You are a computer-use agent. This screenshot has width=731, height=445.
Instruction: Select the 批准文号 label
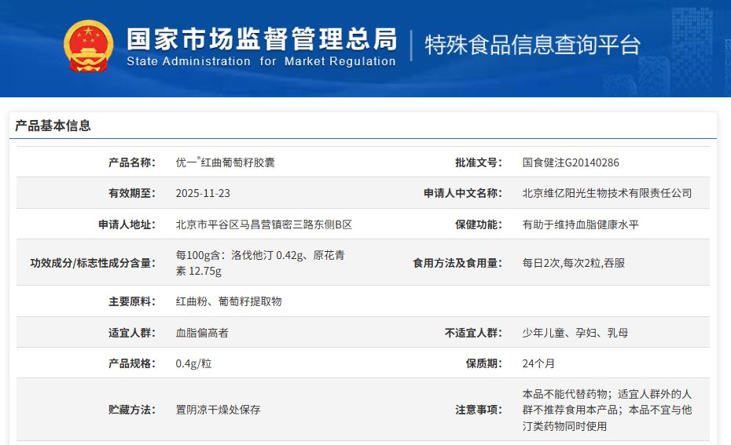point(479,162)
